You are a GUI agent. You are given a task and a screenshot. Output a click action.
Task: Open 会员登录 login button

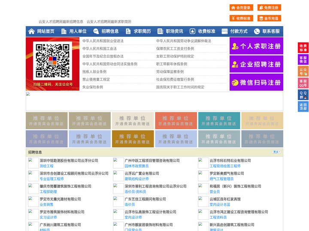[x=241, y=8]
